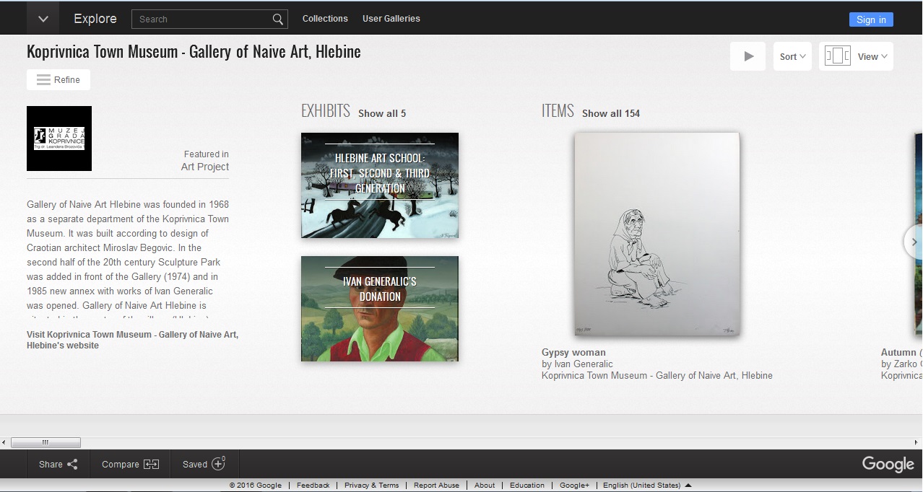Click the horizontal scrollbar left arrow
The height and width of the screenshot is (492, 923).
click(x=5, y=442)
